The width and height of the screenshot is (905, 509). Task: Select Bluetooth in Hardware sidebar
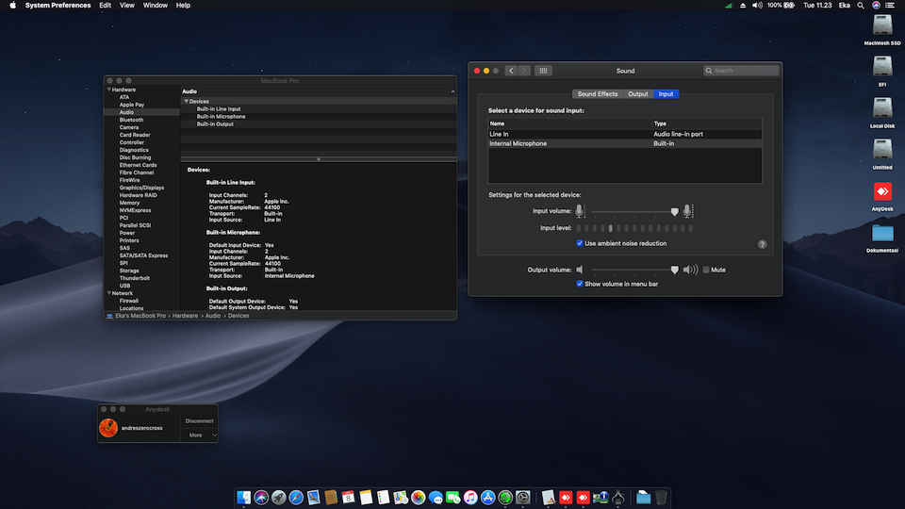tap(132, 120)
